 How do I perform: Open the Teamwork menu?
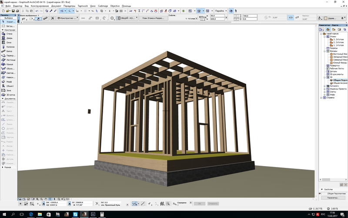point(82,6)
